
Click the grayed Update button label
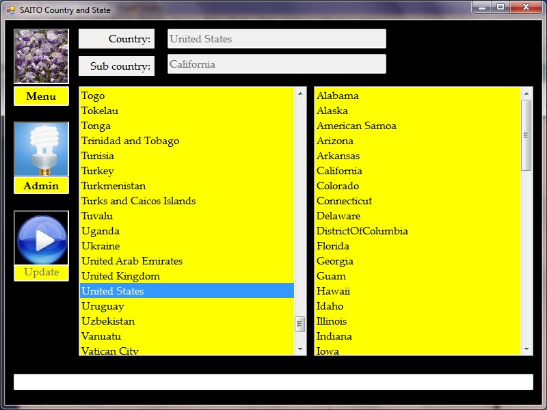41,272
